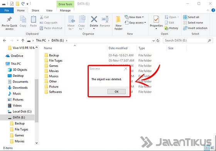Open file History

pos(171,28)
